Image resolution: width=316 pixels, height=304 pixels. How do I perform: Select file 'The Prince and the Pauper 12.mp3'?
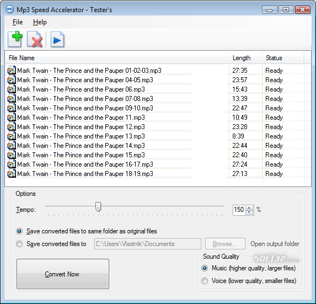pos(81,127)
